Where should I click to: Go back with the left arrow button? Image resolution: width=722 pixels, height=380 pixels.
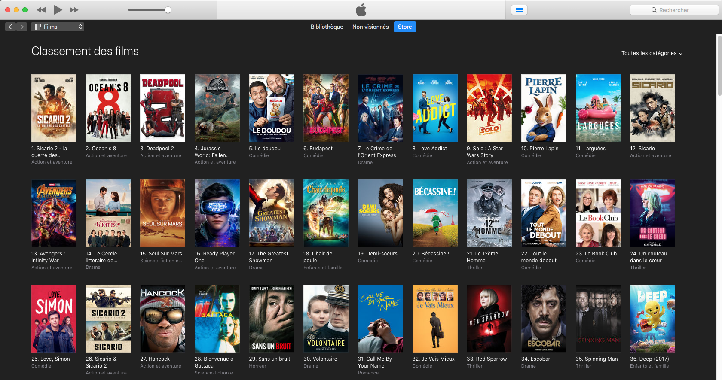coord(10,27)
